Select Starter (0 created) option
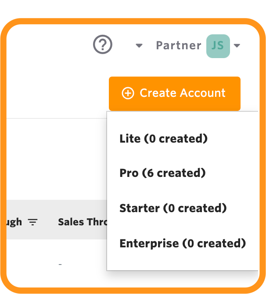266x294 pixels. (x=173, y=208)
